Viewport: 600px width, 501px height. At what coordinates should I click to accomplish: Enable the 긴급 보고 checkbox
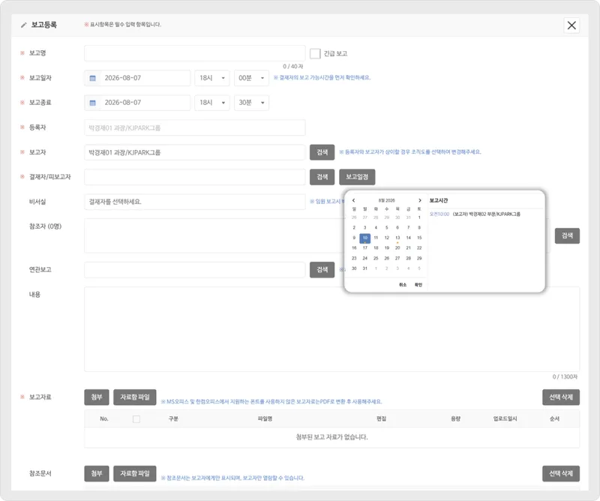click(315, 53)
